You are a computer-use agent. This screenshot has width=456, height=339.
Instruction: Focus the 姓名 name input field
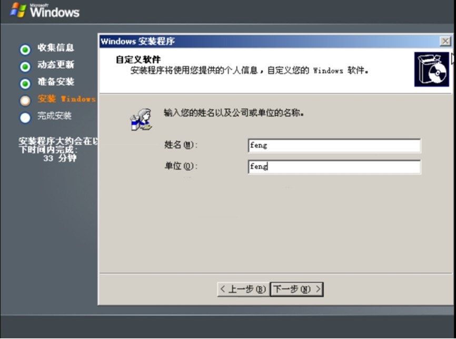click(x=334, y=146)
